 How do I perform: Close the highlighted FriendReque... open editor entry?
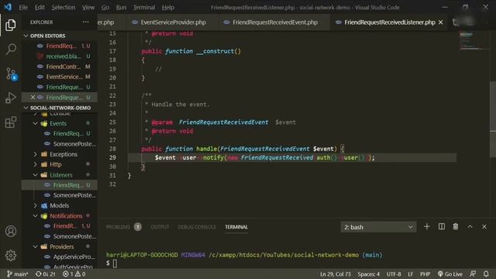[33, 97]
